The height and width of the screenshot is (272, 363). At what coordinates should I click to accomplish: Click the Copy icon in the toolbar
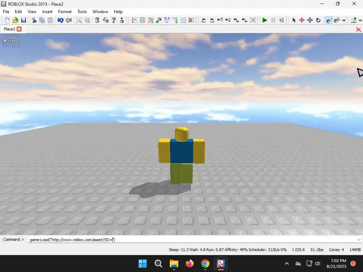42,20
